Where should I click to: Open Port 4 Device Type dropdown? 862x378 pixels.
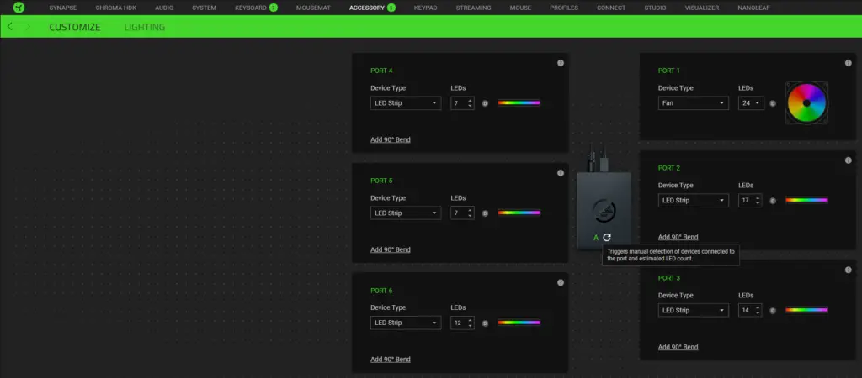click(x=406, y=103)
